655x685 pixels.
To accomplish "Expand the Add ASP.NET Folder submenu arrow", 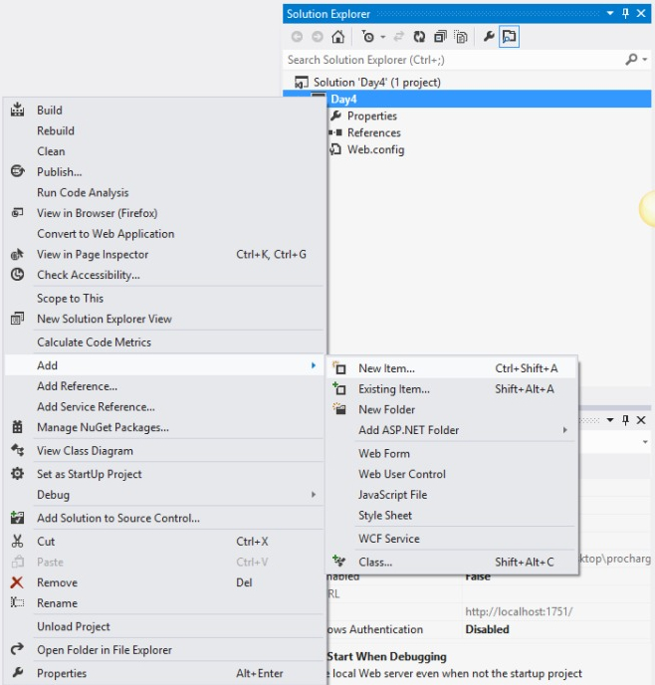I will pos(565,430).
